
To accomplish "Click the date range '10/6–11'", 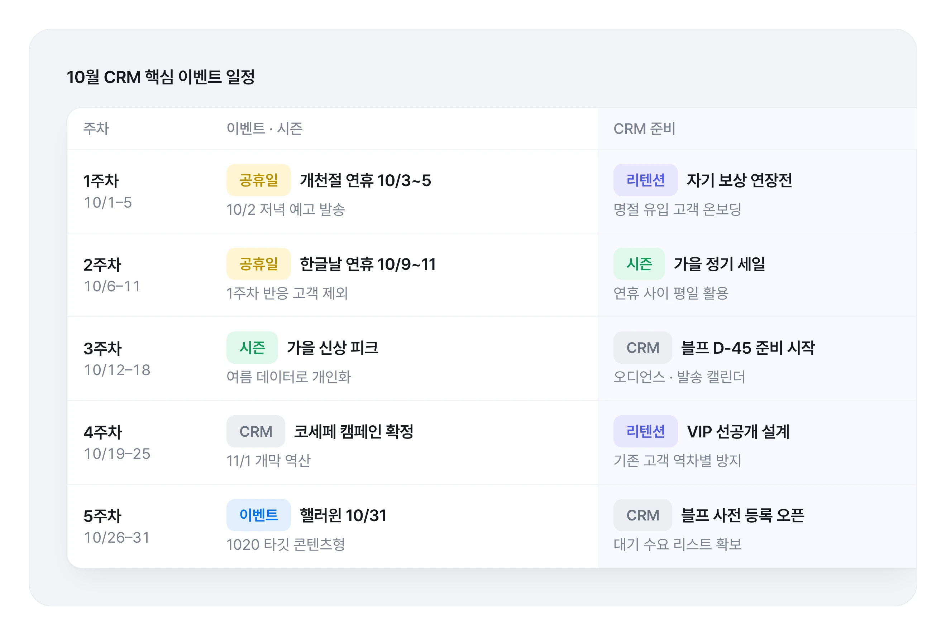I will [112, 286].
